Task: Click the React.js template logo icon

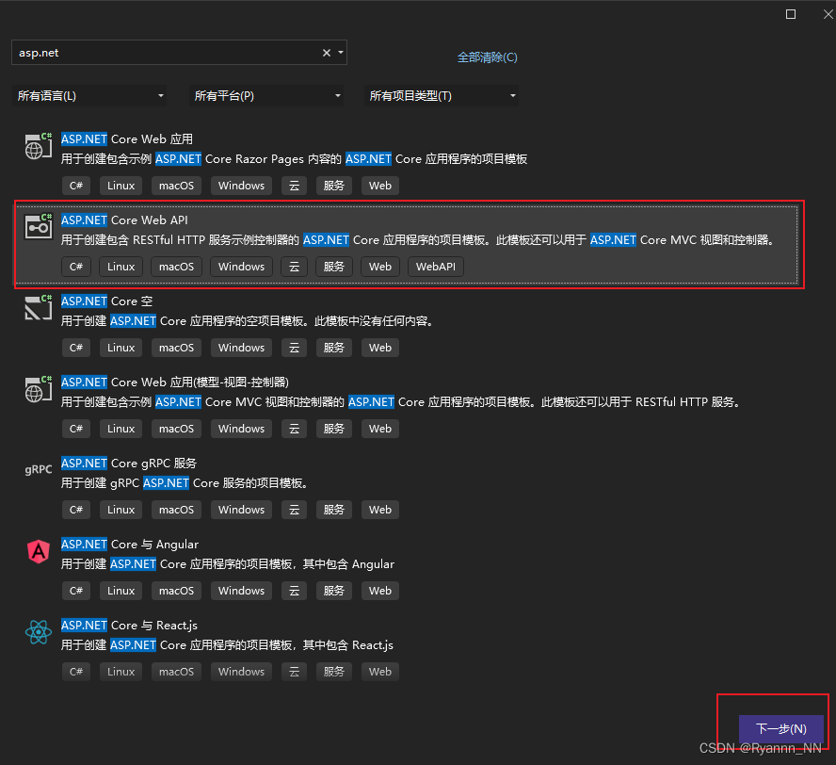Action: pos(39,632)
